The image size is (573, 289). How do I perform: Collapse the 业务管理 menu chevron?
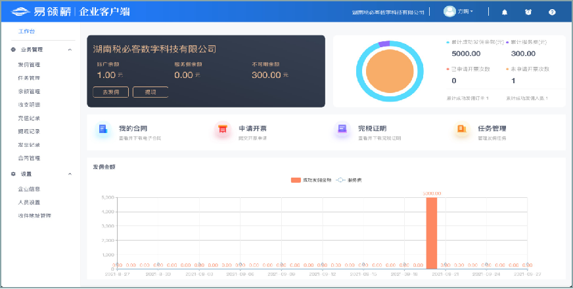(70, 50)
